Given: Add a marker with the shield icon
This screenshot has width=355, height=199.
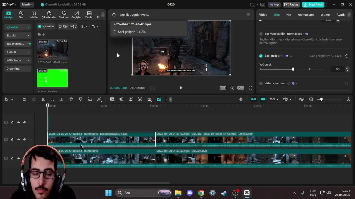Looking at the screenshot, I should pos(80,99).
